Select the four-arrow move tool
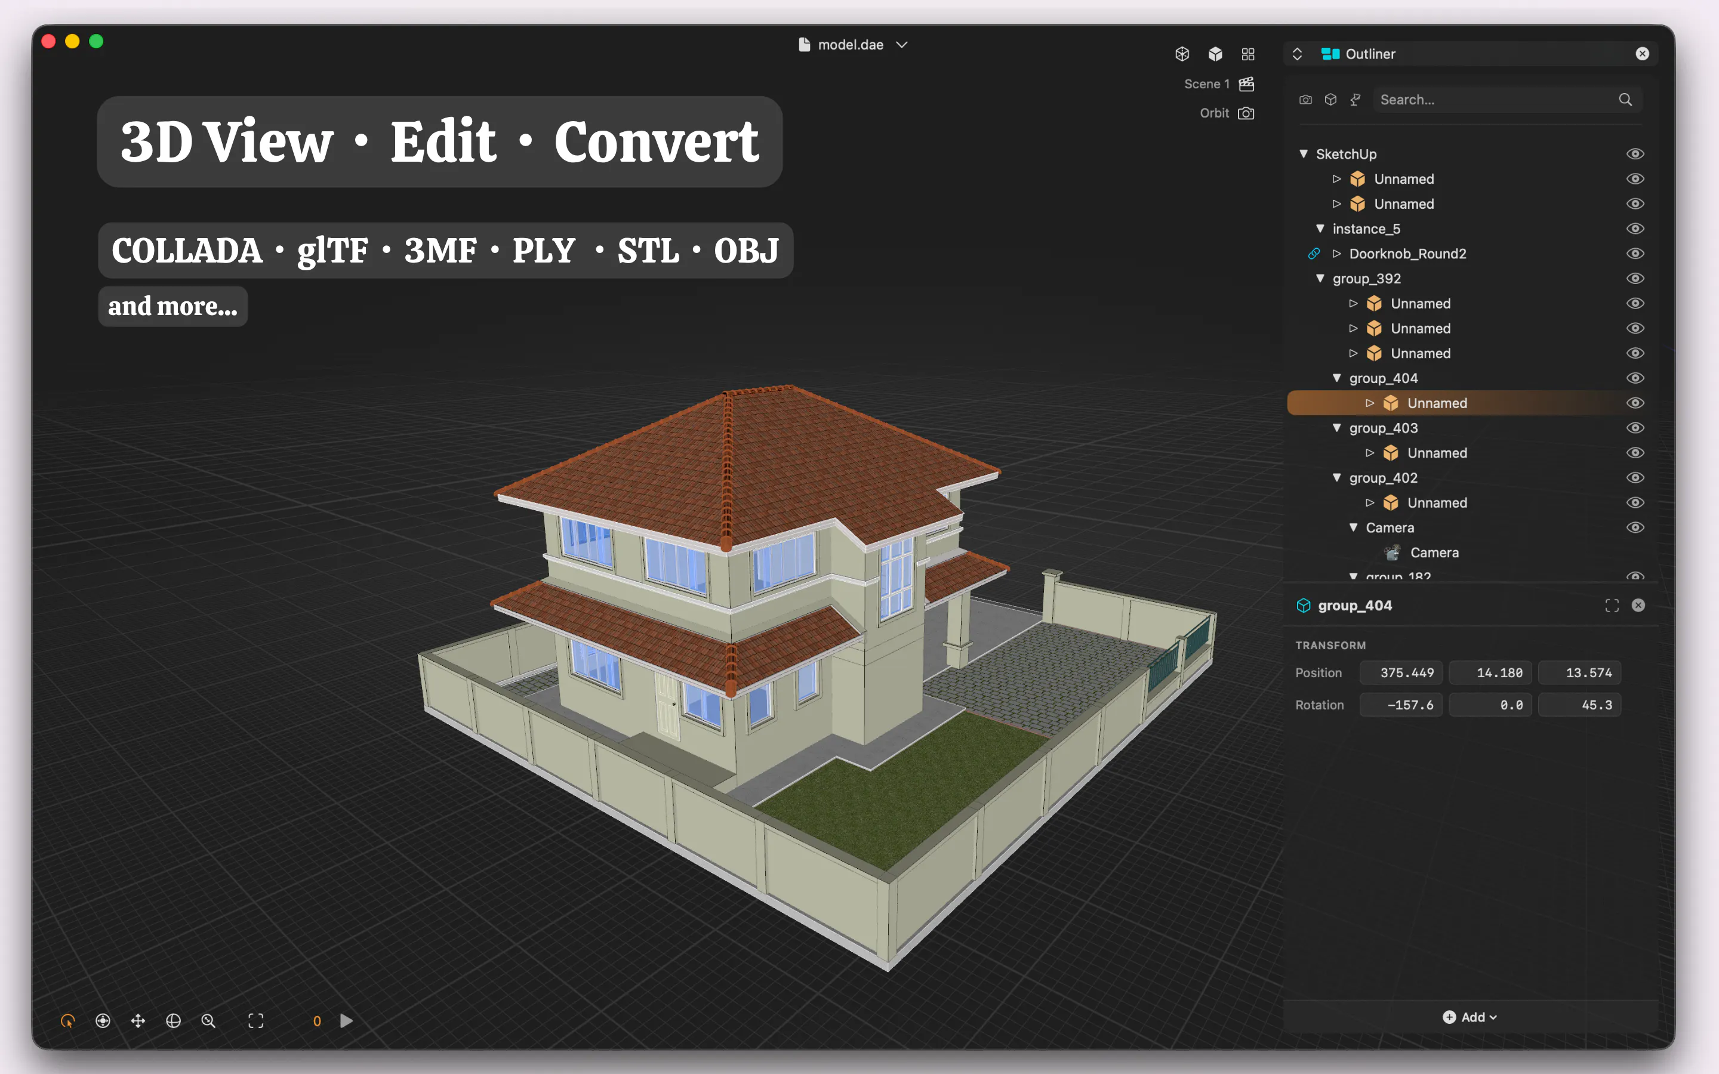Viewport: 1719px width, 1074px height. (138, 1021)
